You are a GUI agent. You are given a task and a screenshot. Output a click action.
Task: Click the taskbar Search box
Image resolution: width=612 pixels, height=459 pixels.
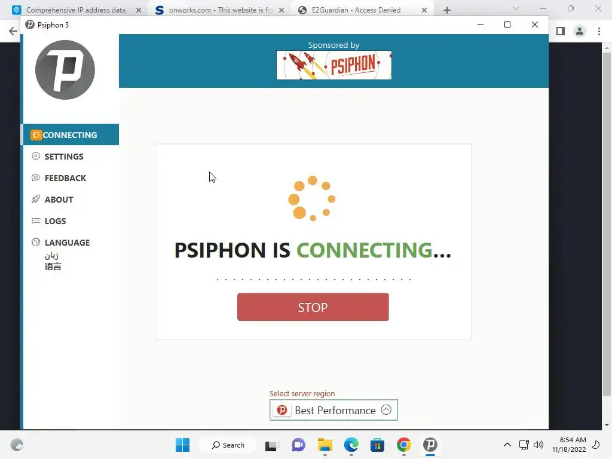228,445
